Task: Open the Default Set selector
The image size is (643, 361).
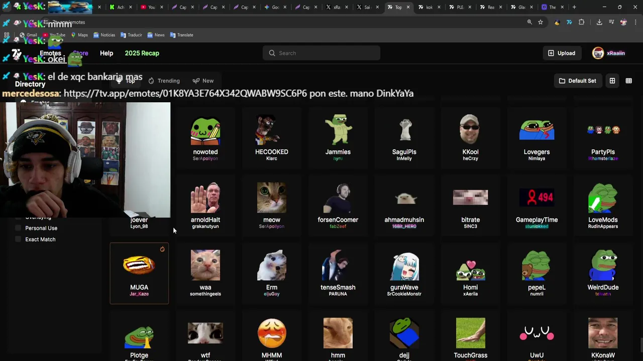Action: (578, 81)
